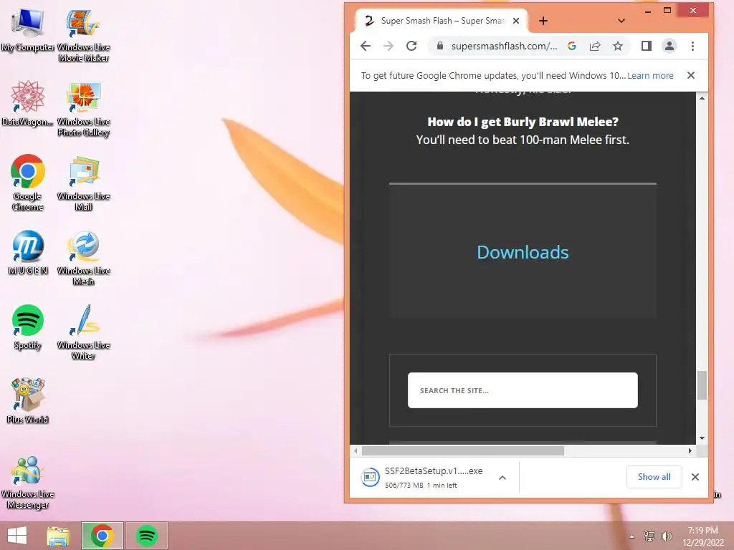Bookmark this tab with star icon
Image resolution: width=734 pixels, height=550 pixels.
tap(618, 46)
